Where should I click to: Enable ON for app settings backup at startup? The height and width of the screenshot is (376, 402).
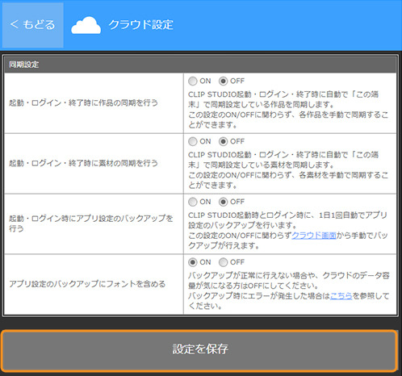pyautogui.click(x=193, y=202)
